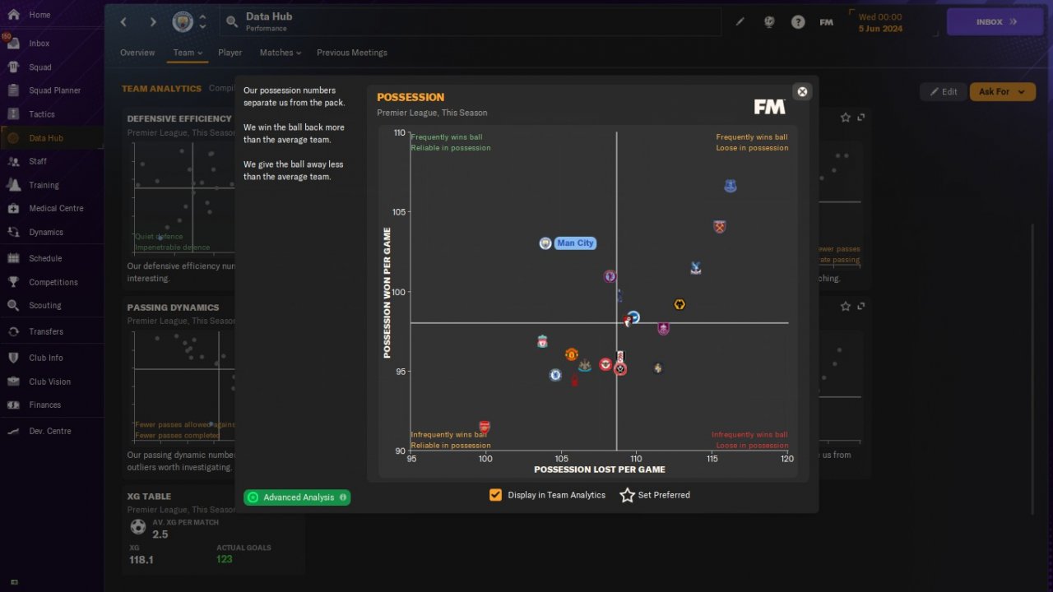Click the Chelsea badge on the chart
This screenshot has height=592, width=1053.
tap(555, 375)
